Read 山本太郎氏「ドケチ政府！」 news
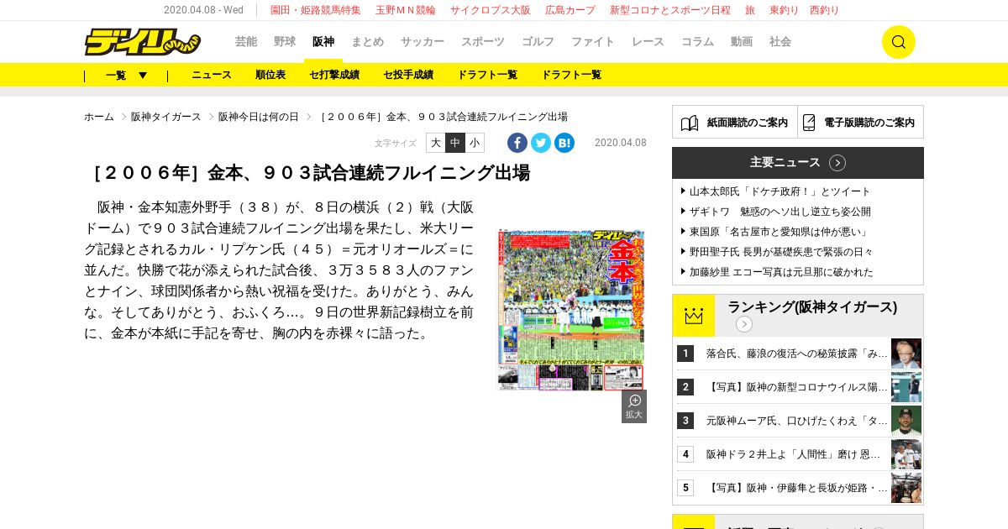Image resolution: width=1008 pixels, height=529 pixels. 780,191
